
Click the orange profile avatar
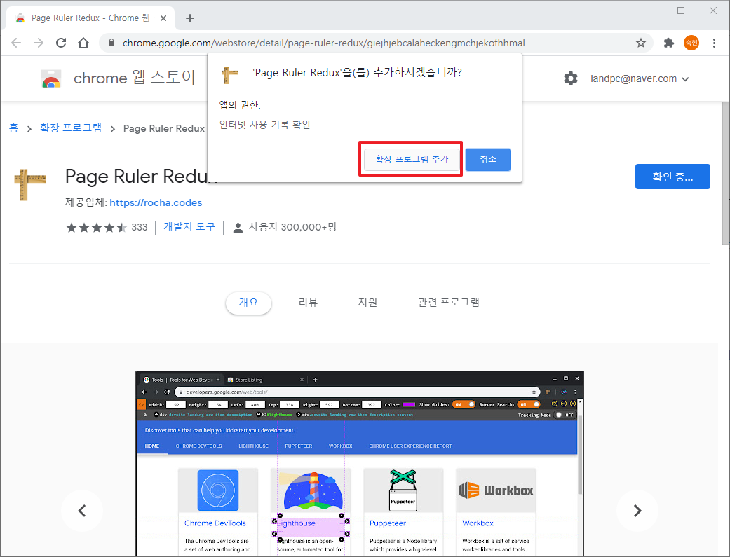[x=691, y=43]
